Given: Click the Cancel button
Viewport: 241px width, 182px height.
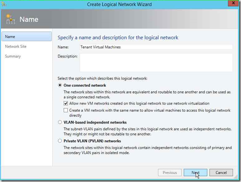Looking at the screenshot, I should coord(221,172).
